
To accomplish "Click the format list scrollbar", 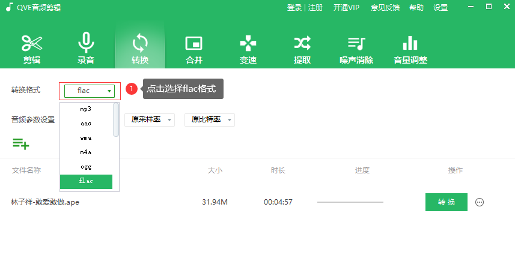I will [116, 120].
